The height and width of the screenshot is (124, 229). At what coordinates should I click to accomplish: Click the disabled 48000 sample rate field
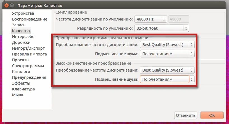pyautogui.click(x=179, y=19)
